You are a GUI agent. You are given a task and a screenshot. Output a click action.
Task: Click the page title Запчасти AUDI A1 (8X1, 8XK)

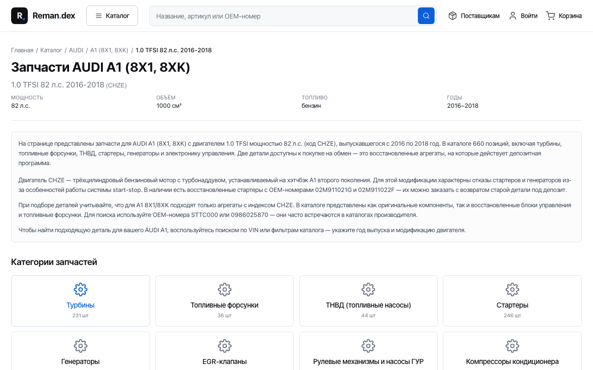click(x=101, y=68)
